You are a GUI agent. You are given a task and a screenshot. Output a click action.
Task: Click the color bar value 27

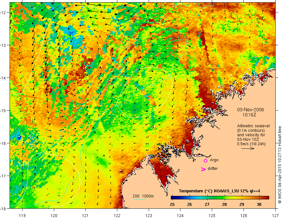click(207, 205)
